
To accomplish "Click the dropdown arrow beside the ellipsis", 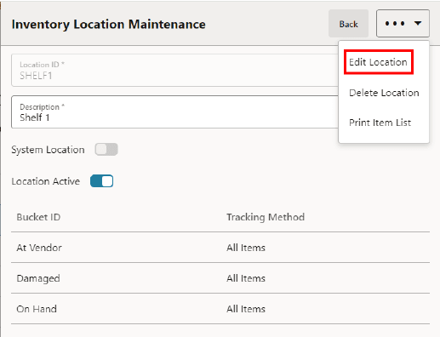I will pyautogui.click(x=418, y=23).
